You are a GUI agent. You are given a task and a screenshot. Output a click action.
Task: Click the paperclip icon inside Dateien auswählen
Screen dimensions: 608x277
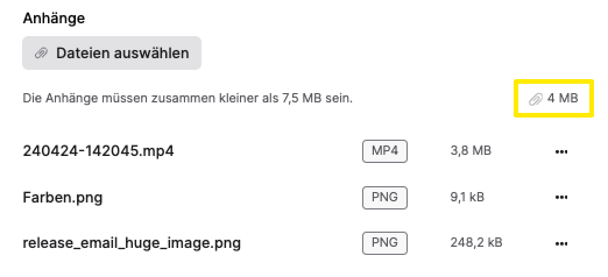[41, 54]
